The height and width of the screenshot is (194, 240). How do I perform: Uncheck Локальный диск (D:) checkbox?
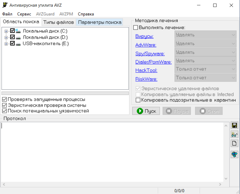(x=12, y=37)
